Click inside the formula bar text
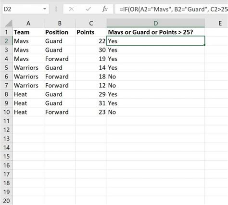 [x=172, y=9]
